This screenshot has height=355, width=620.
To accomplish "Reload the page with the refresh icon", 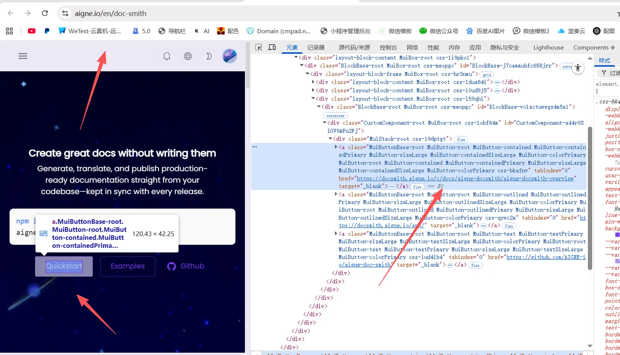I will (x=45, y=13).
